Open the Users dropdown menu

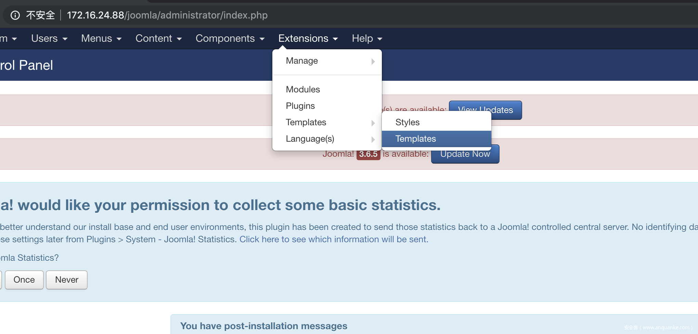point(49,38)
